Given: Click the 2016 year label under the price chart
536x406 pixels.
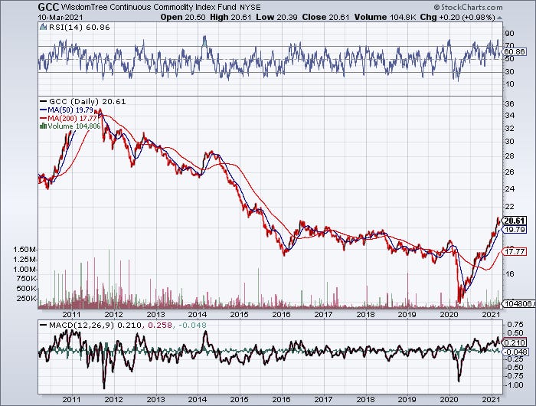Looking at the screenshot, I should [x=281, y=314].
